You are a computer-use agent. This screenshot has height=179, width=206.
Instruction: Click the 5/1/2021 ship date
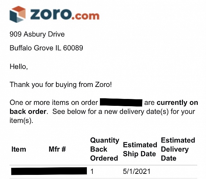[x=137, y=171]
